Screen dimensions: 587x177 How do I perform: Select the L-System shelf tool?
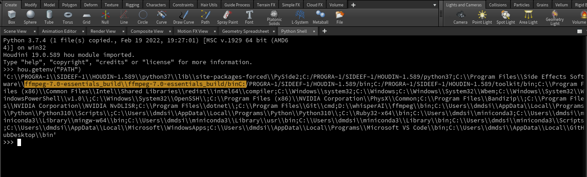click(300, 17)
